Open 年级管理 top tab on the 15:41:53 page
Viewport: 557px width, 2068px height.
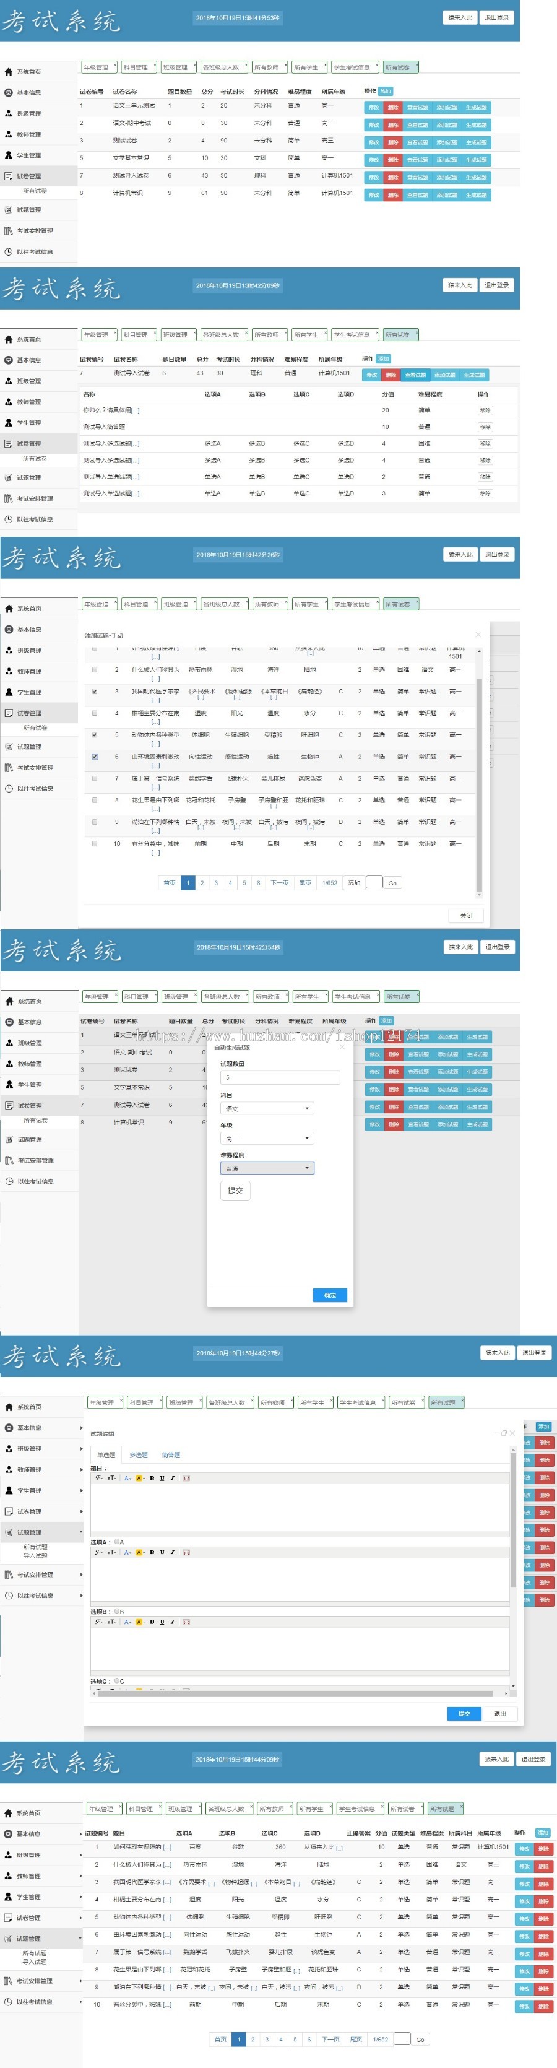(99, 67)
